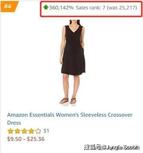Image resolution: width=143 pixels, height=153 pixels.
Task: Click the fifth empty rating star
Action: 38,131
